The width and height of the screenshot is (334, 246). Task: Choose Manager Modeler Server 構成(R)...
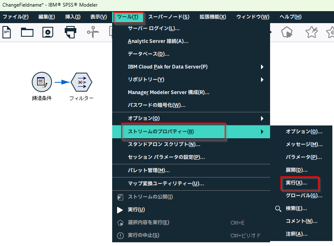(191, 92)
